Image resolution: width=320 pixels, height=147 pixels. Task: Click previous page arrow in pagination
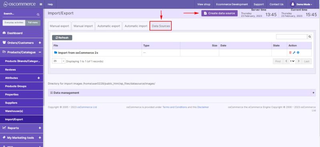click(x=286, y=61)
